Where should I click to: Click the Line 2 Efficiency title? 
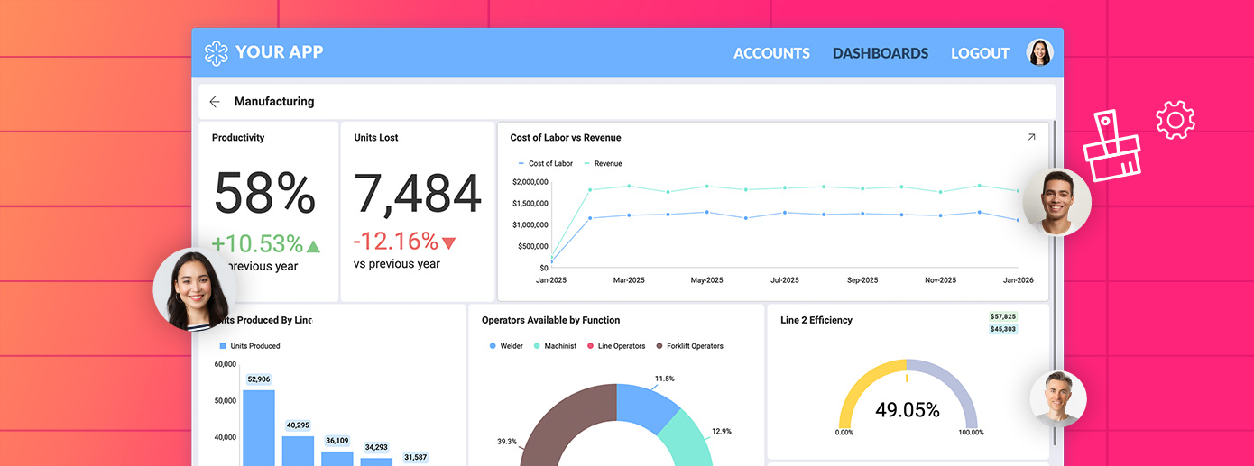pos(816,320)
